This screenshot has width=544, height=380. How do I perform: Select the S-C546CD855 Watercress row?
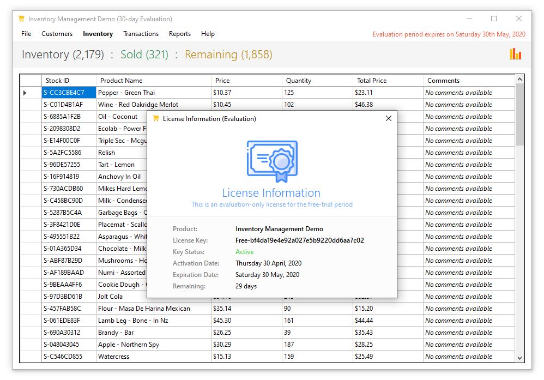(267, 357)
